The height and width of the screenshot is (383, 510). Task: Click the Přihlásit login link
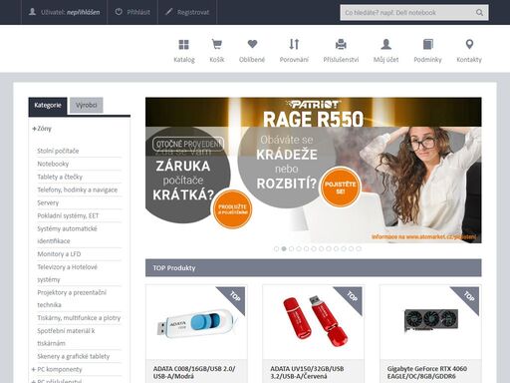coord(132,12)
